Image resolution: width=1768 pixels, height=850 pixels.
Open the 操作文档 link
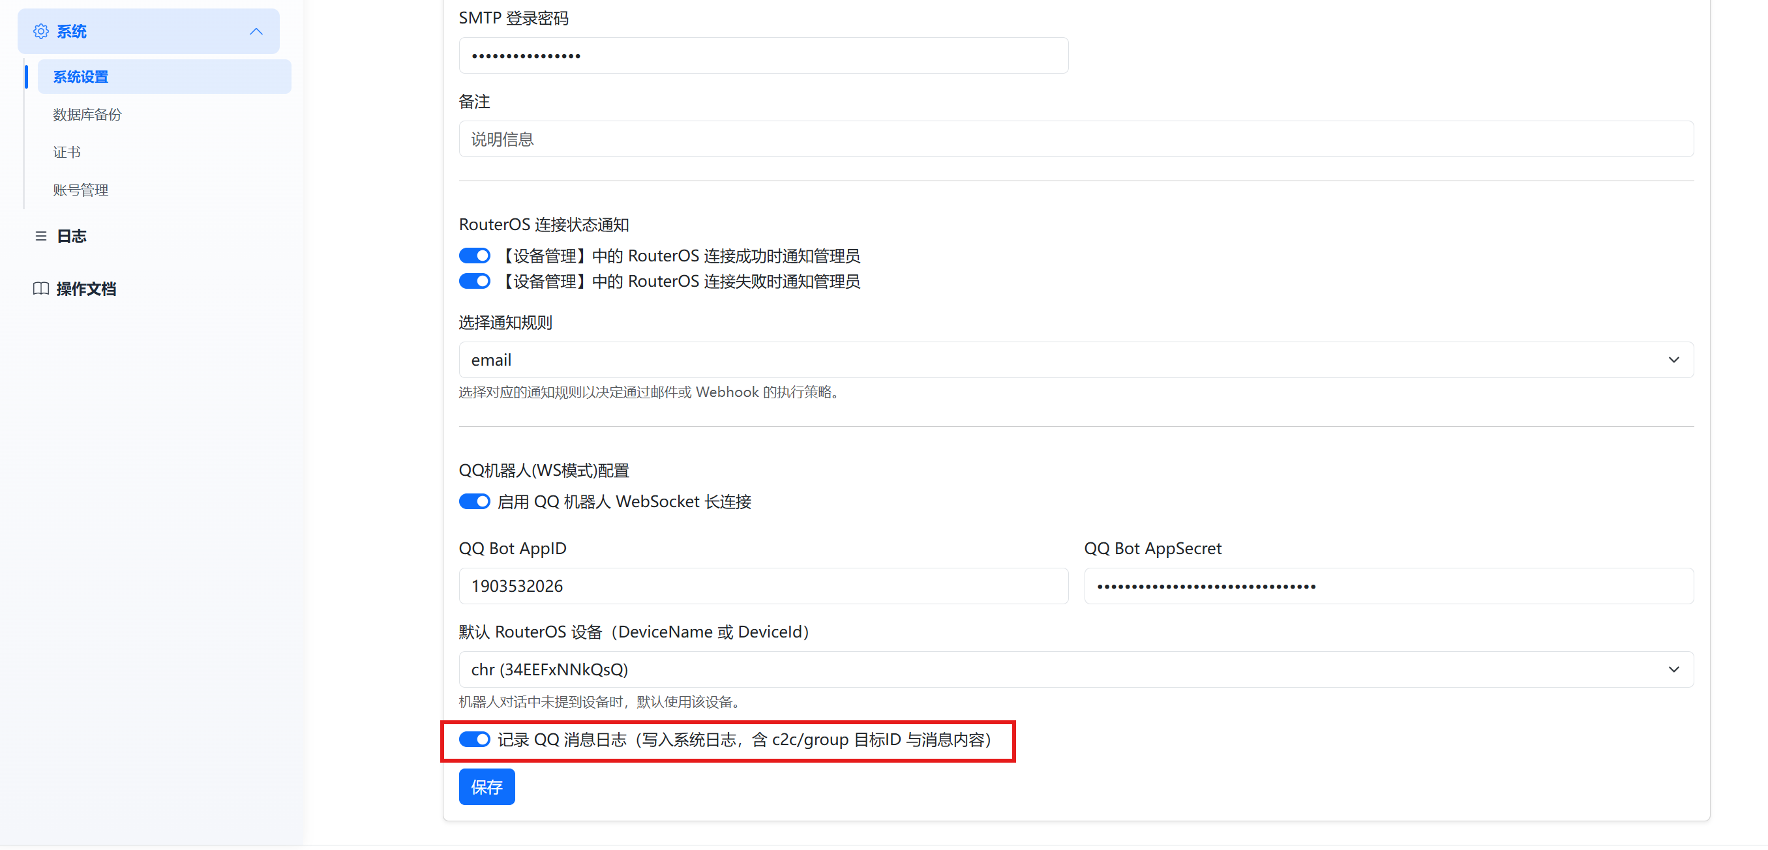tap(87, 289)
